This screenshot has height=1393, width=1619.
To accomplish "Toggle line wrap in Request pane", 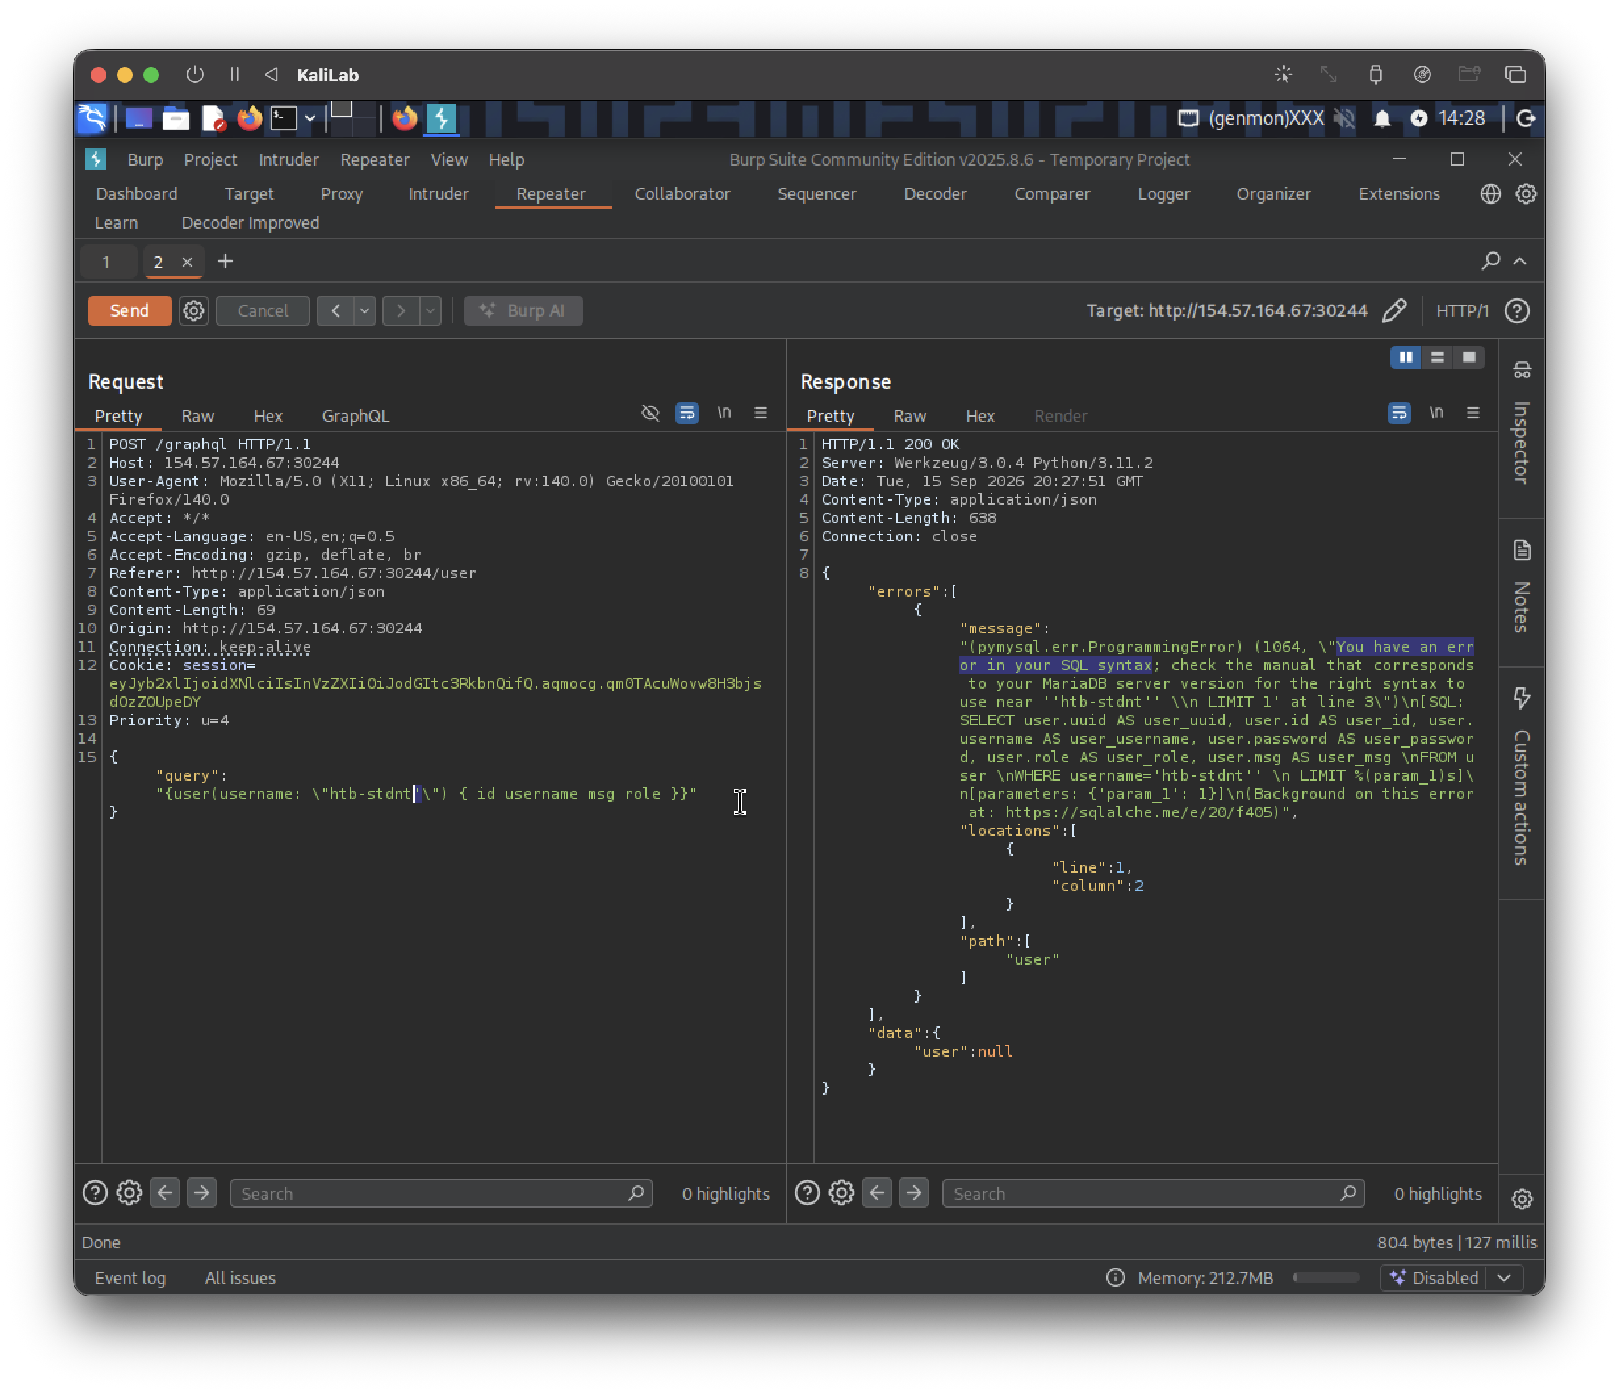I will (x=687, y=413).
